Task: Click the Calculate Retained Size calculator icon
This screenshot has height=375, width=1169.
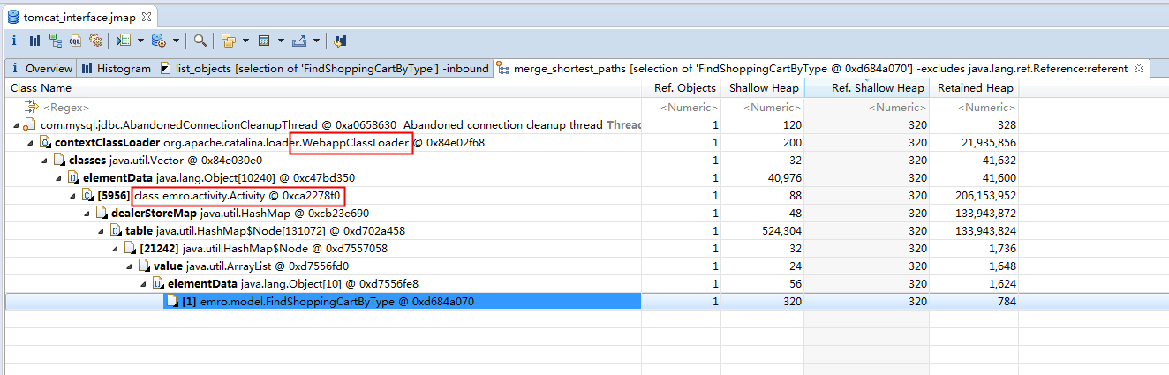Action: tap(263, 41)
